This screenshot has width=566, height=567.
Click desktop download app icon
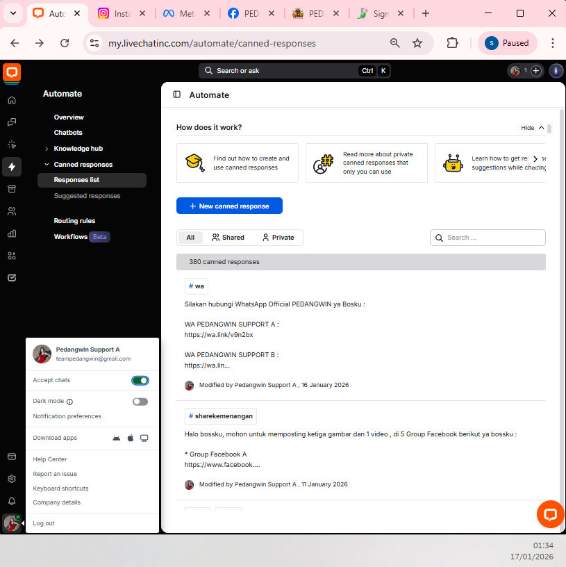click(x=144, y=438)
